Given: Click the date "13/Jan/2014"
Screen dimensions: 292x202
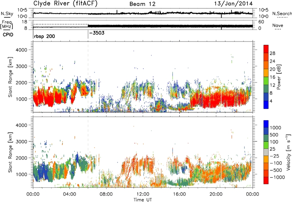Looking at the screenshot, I should click(234, 4).
